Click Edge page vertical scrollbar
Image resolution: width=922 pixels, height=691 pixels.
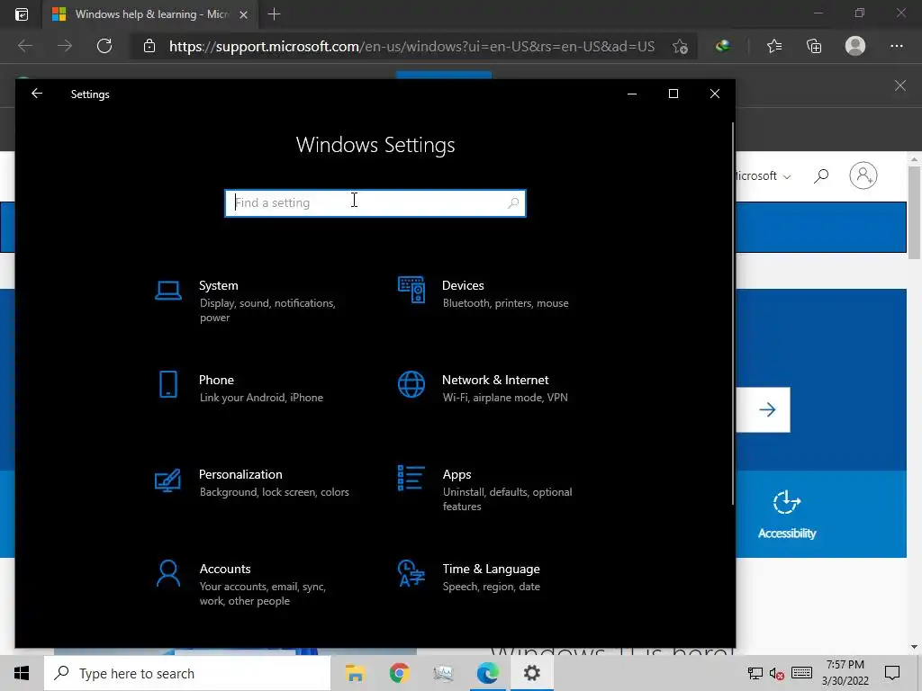tap(914, 212)
